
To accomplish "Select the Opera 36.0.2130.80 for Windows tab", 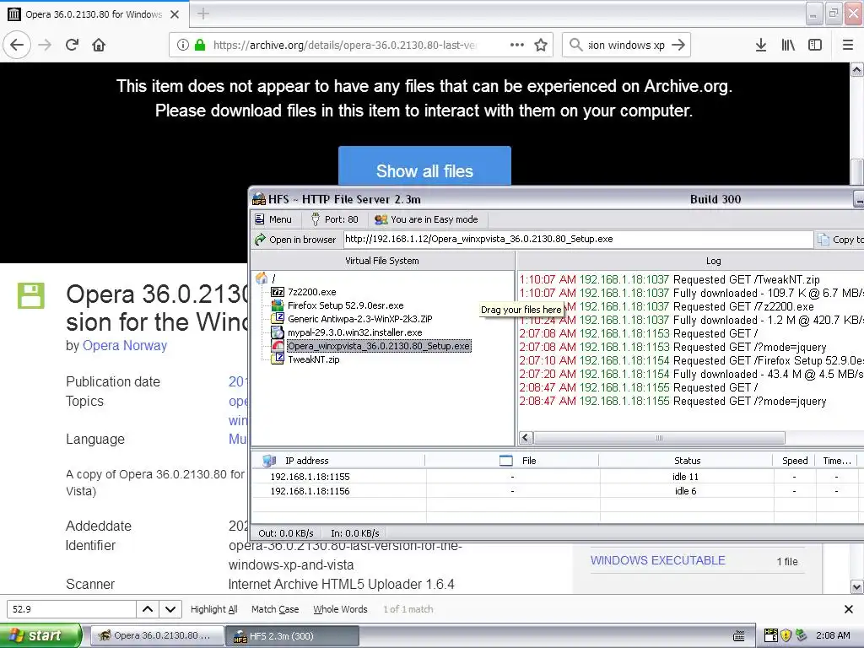I will 94,14.
